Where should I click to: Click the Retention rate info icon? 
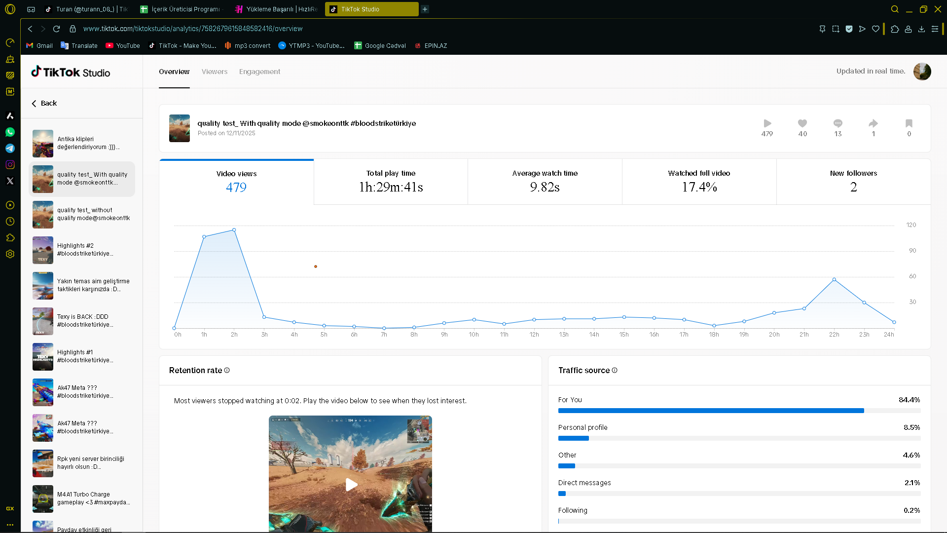click(x=227, y=370)
